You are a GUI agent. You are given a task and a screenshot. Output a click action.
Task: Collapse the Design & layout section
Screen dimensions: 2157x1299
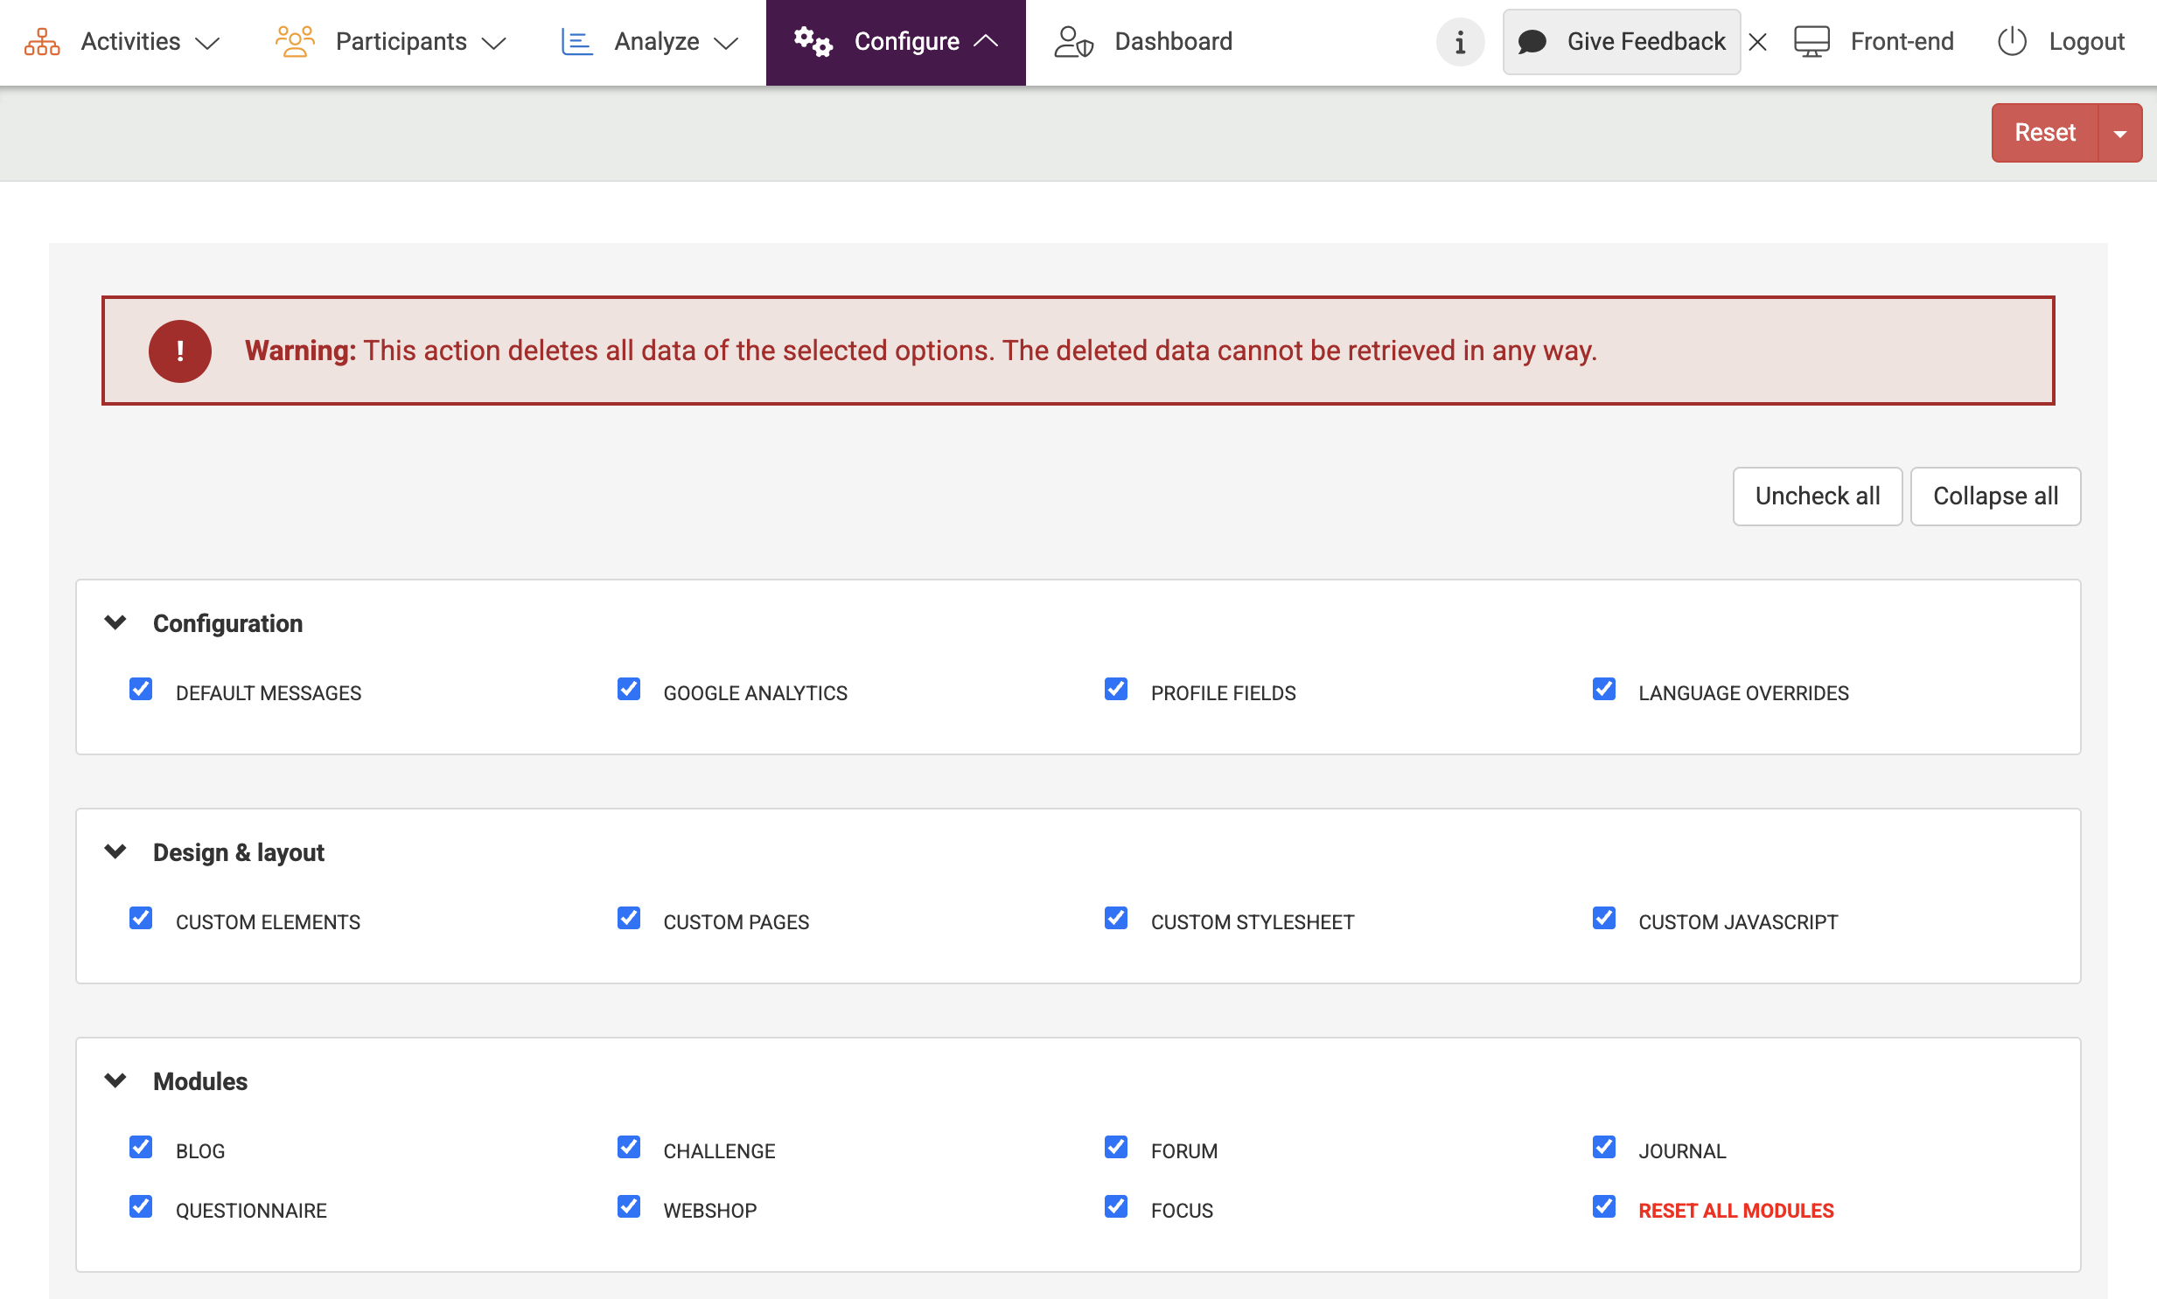pos(115,852)
